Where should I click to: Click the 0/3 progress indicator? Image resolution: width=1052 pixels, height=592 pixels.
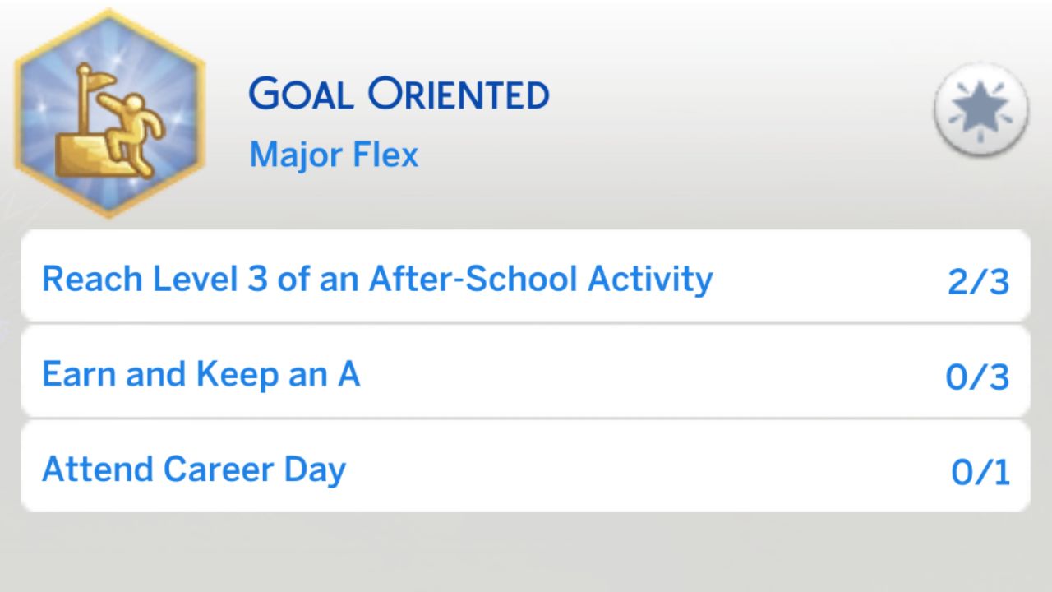click(979, 373)
